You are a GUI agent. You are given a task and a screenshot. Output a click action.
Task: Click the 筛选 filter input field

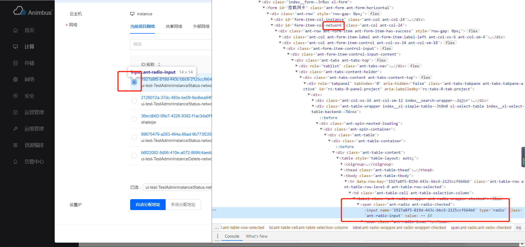[171, 44]
